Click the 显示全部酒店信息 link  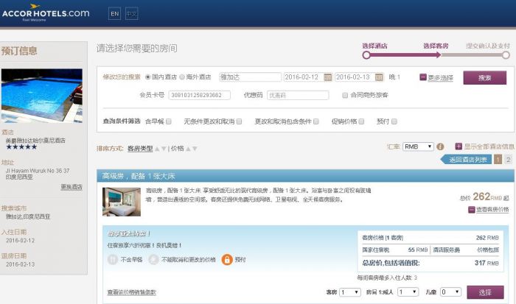point(489,146)
